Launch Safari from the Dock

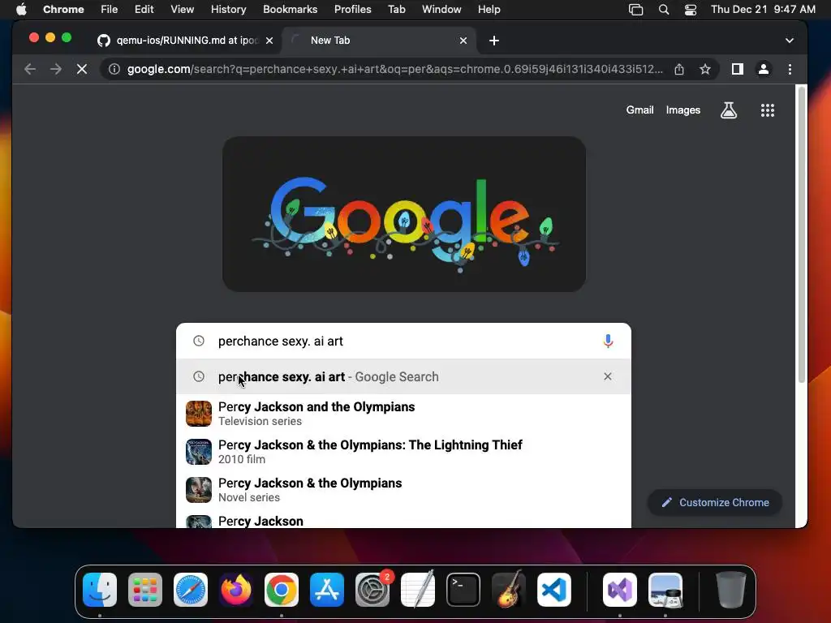191,590
